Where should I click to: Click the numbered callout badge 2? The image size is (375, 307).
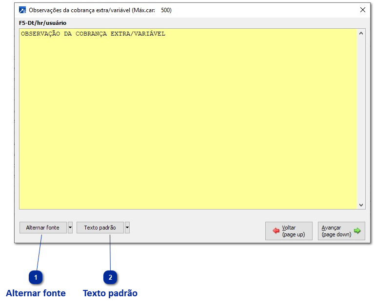click(x=110, y=277)
